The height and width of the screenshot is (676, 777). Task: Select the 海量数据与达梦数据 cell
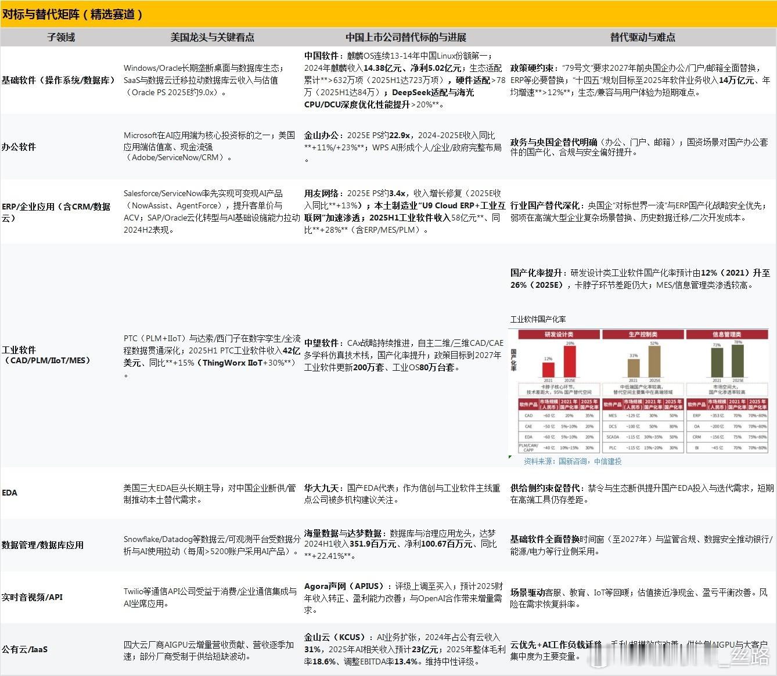tap(400, 544)
